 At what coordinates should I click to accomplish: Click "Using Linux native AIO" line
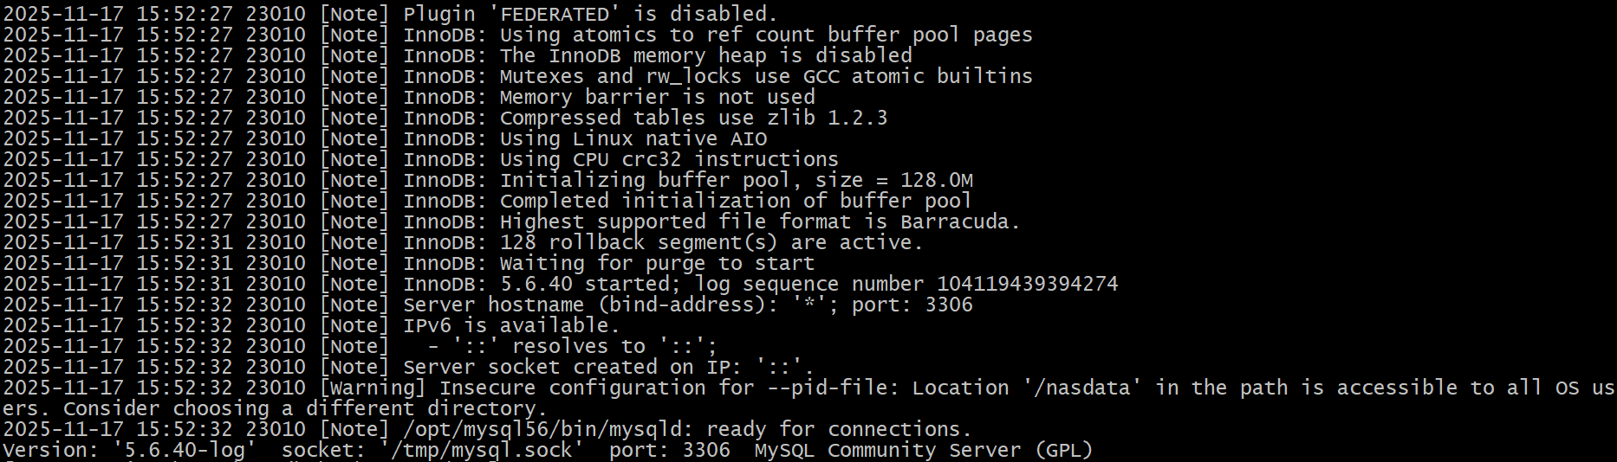[385, 139]
